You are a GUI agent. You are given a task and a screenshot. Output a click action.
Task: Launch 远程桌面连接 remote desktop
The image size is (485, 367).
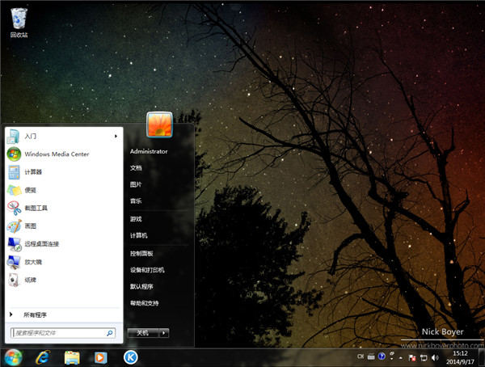[x=41, y=243]
